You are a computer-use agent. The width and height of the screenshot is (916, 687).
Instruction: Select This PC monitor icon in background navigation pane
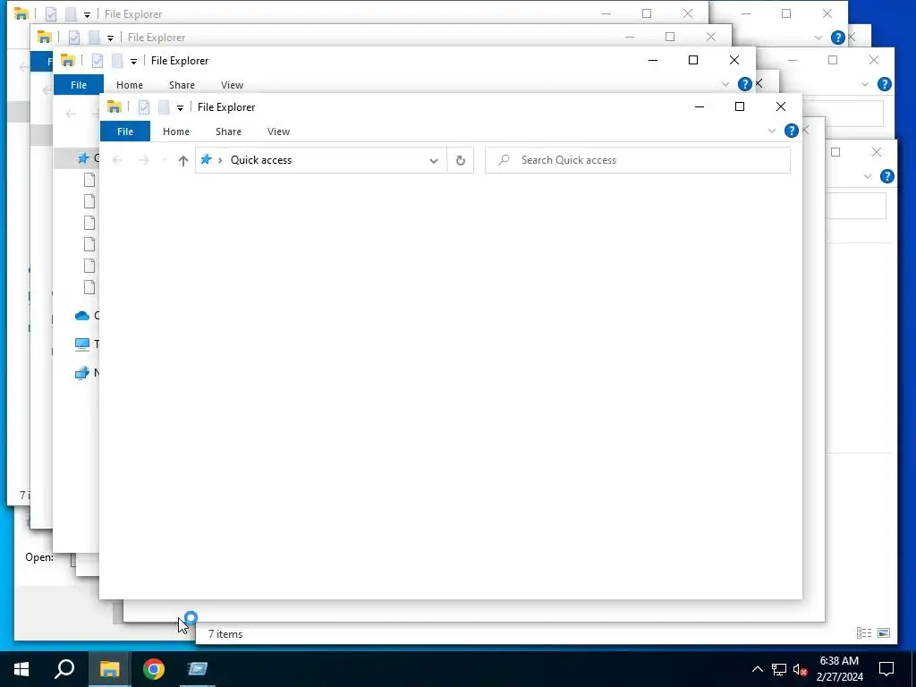82,344
